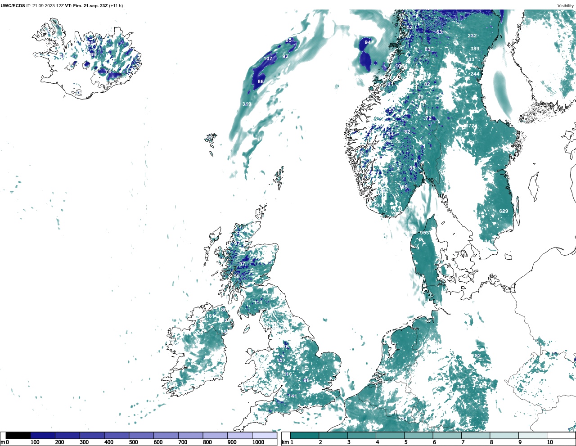Screen dimensions: 576x446
Task: Click the '953' value in northern Denmark
Action: [424, 233]
